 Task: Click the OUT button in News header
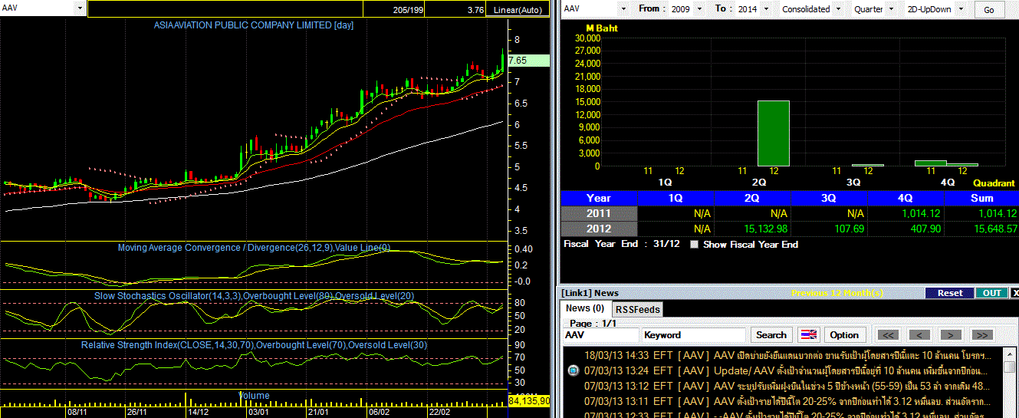[991, 293]
